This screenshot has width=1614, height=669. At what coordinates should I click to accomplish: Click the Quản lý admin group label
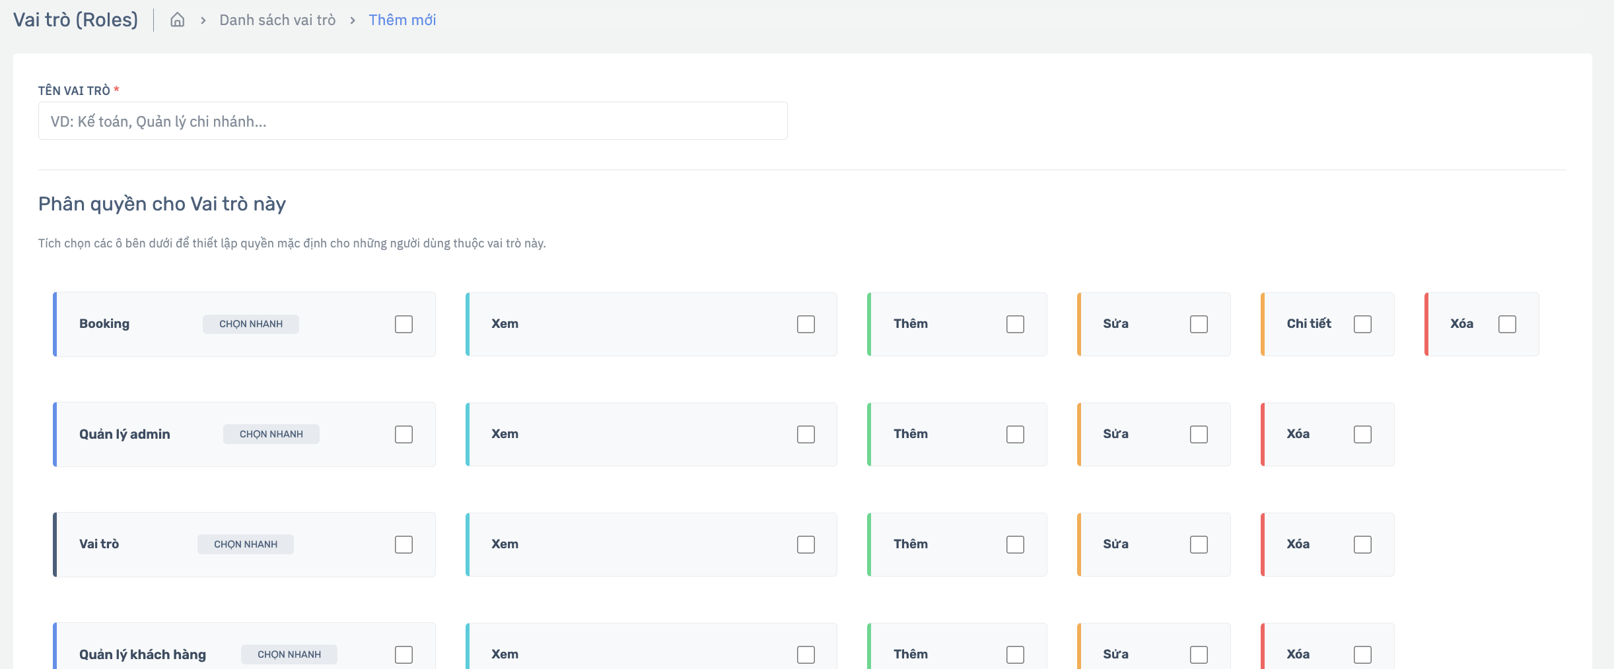coord(125,434)
